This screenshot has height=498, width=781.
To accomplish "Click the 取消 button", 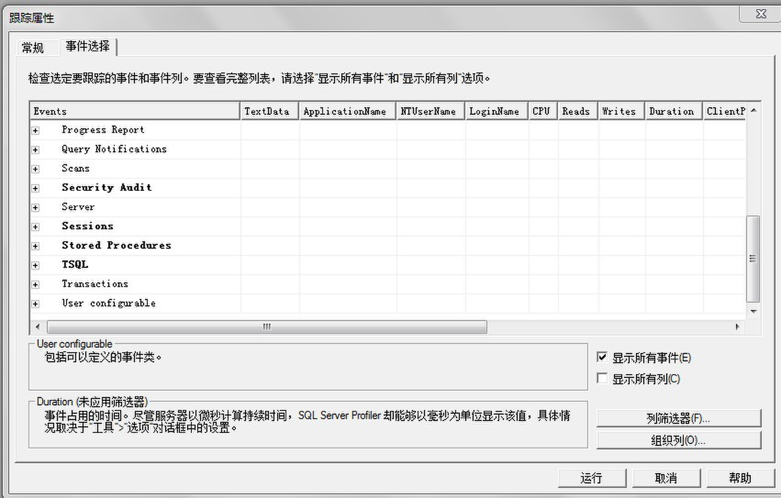I will pos(666,478).
